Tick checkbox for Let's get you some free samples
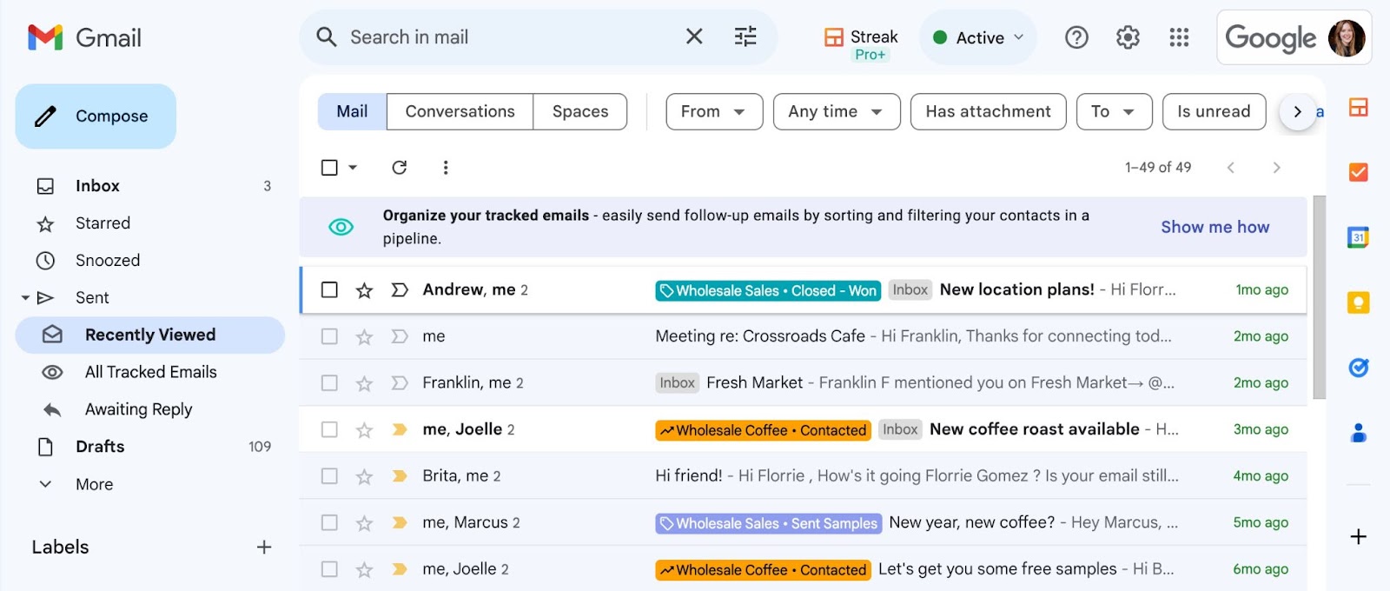1390x591 pixels. 329,569
